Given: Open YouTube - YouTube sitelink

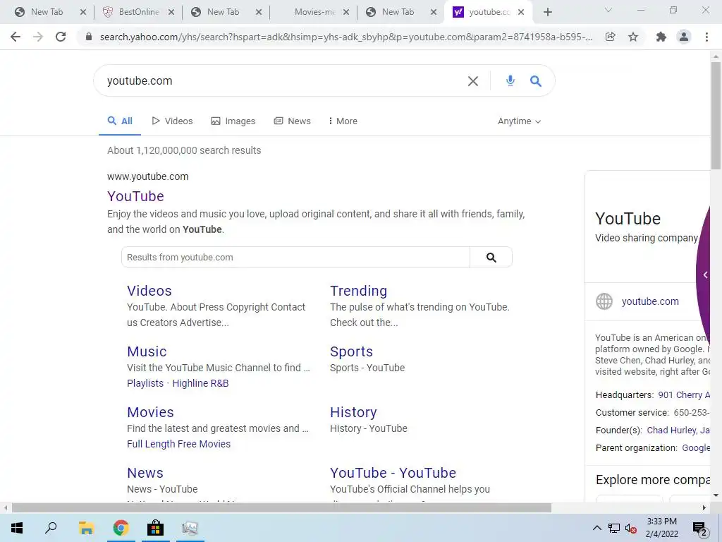Looking at the screenshot, I should point(393,473).
